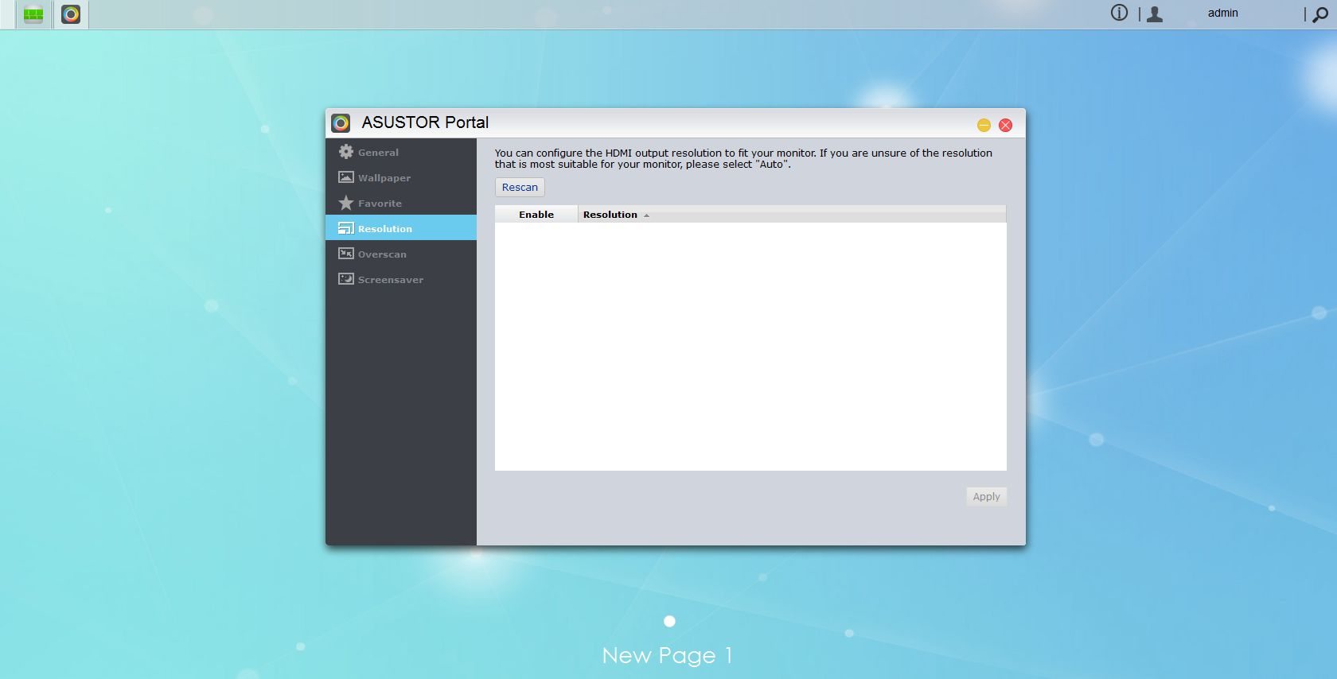
Task: Click the Rescan button
Action: click(x=520, y=187)
